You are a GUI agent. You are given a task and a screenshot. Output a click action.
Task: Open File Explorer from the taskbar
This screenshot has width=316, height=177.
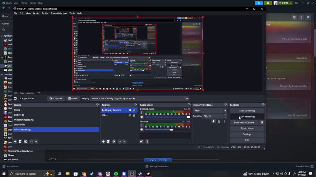[x=67, y=174]
